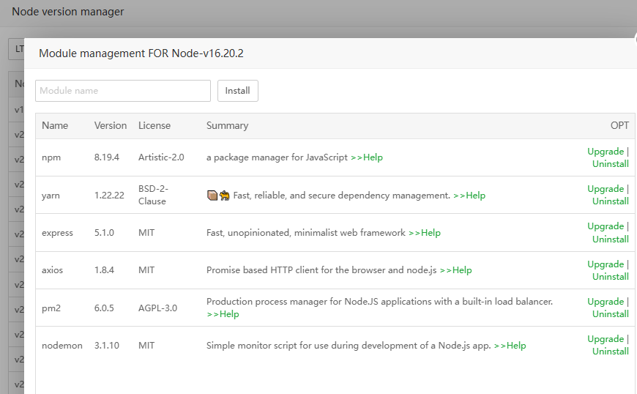637x394 pixels.
Task: Open the pm2 >>Help link
Action: point(223,314)
